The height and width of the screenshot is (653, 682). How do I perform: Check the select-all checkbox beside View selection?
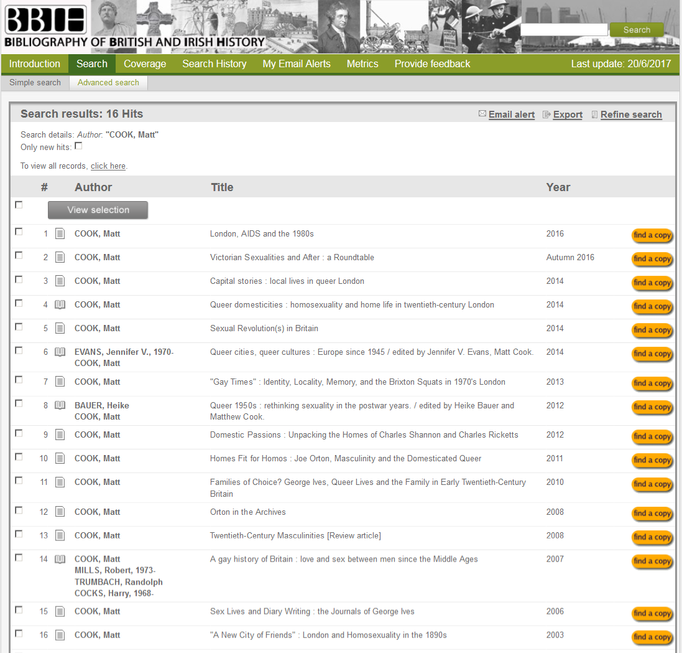coord(19,205)
